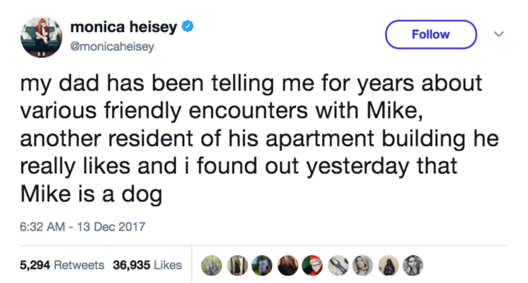The image size is (528, 283).
Task: Click the liker avatar of person in doorway
Action: 237,264
